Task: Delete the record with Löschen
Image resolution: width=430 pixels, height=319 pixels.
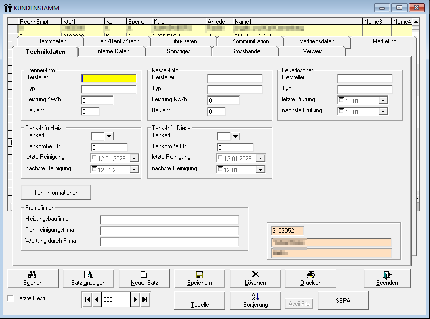Action: (x=255, y=278)
